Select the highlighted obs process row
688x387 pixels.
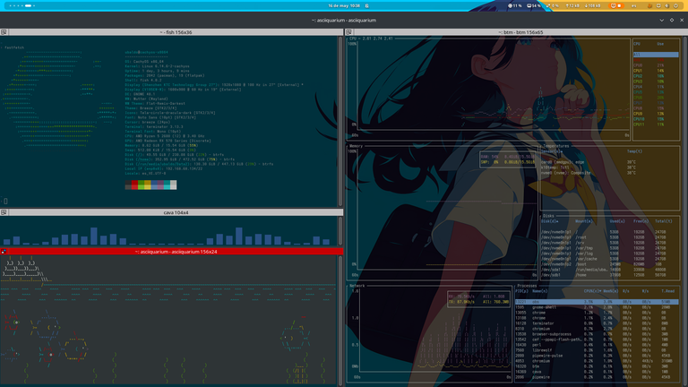click(597, 302)
